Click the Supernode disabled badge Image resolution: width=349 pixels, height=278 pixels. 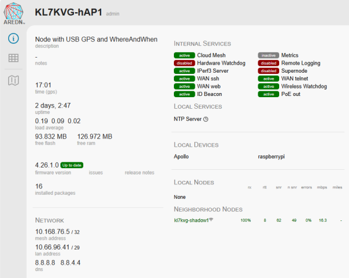(268, 71)
